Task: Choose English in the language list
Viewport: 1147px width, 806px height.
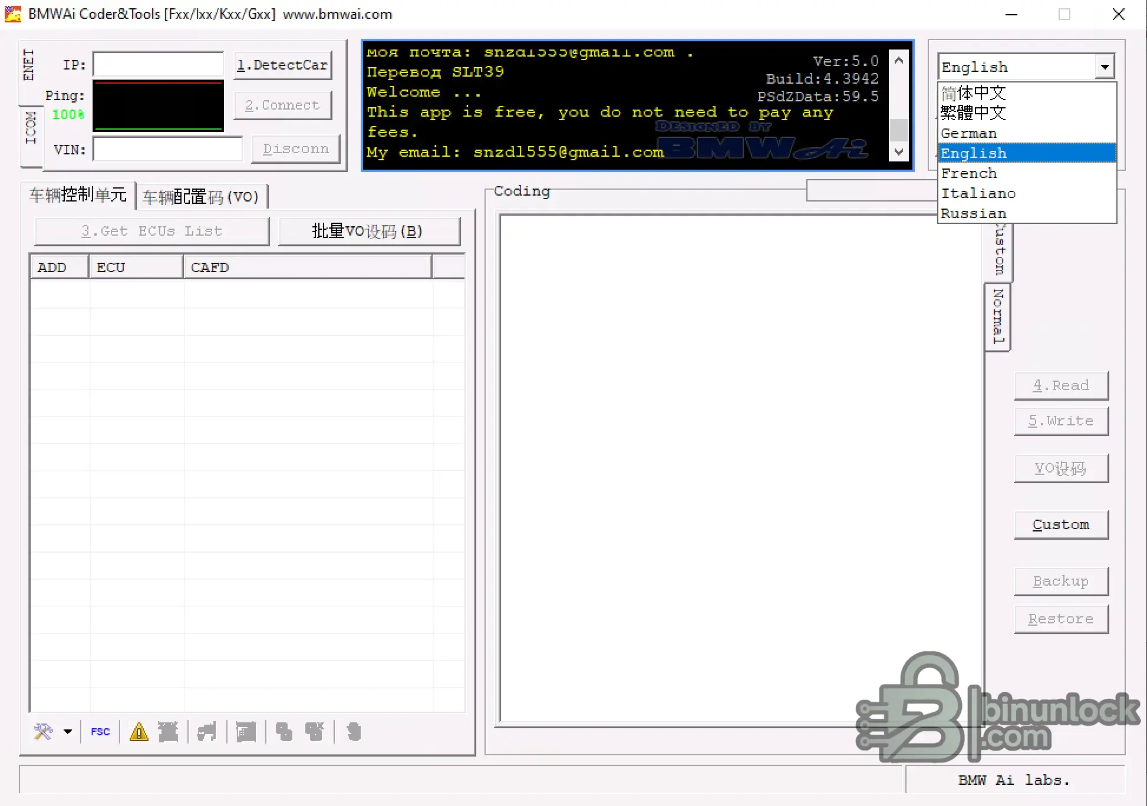Action: [x=1027, y=153]
